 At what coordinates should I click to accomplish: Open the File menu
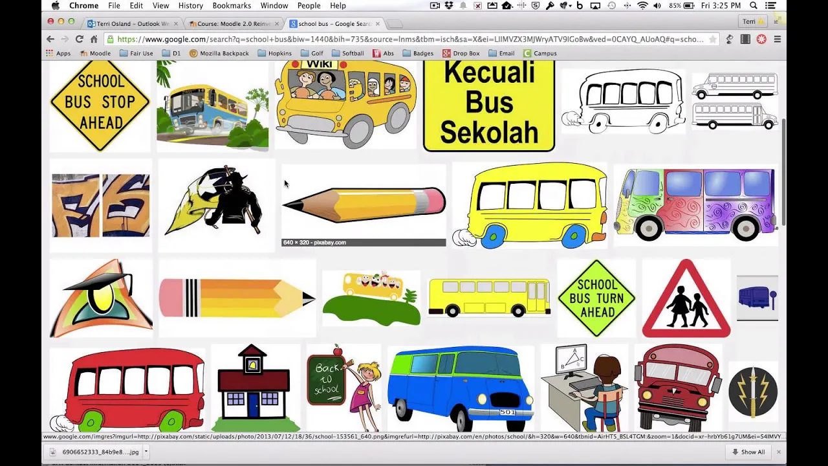pos(114,6)
